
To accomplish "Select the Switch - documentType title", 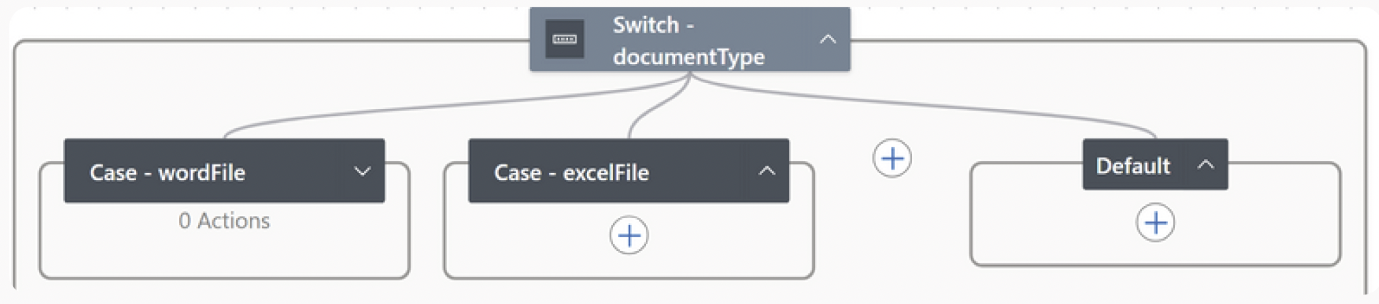I will [688, 40].
